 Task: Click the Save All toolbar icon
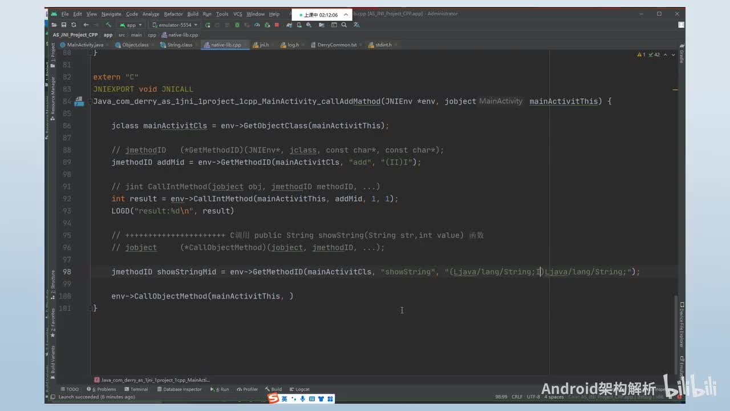[64, 25]
